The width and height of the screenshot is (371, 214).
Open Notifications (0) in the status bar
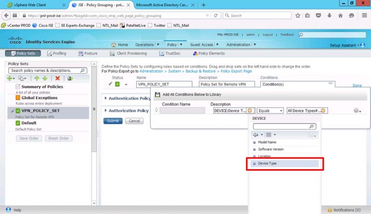coord(347,210)
